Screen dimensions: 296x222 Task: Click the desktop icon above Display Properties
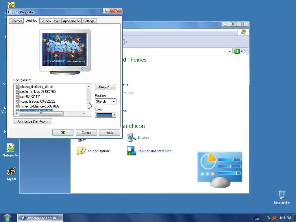pos(11,5)
